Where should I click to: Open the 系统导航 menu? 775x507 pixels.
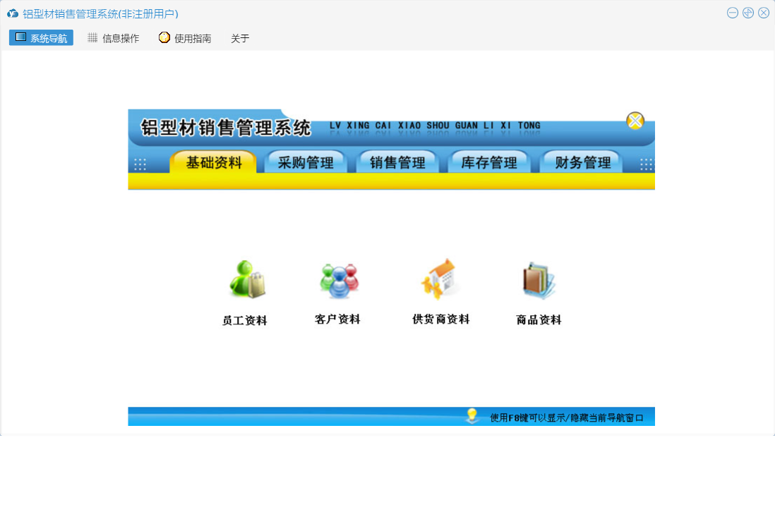[x=41, y=38]
